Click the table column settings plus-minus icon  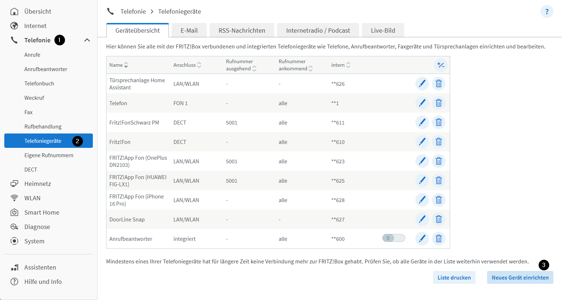440,65
